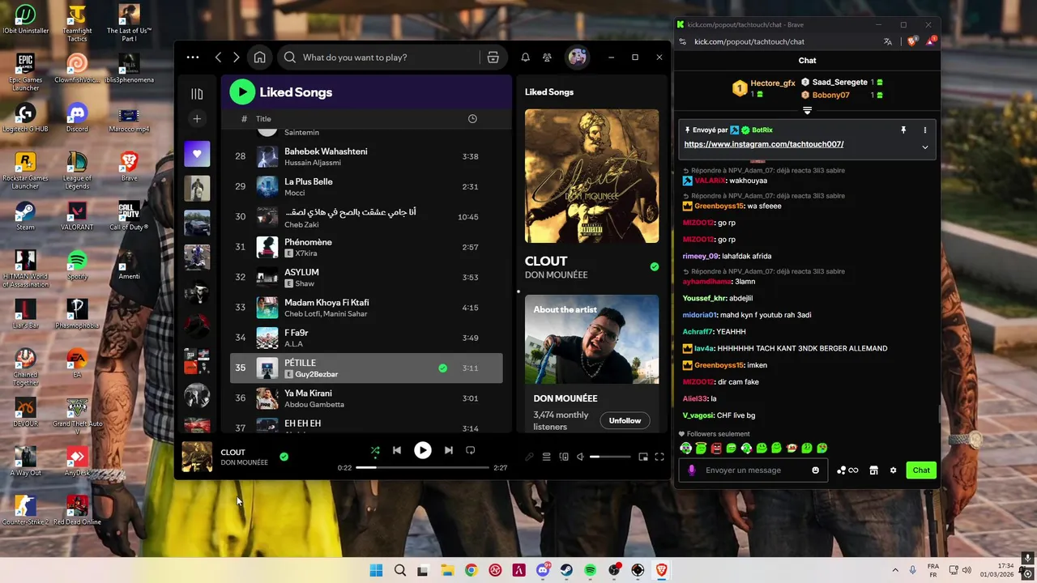Image resolution: width=1037 pixels, height=583 pixels.
Task: Click username Greenboyss15 saying imken
Action: pyautogui.click(x=719, y=365)
